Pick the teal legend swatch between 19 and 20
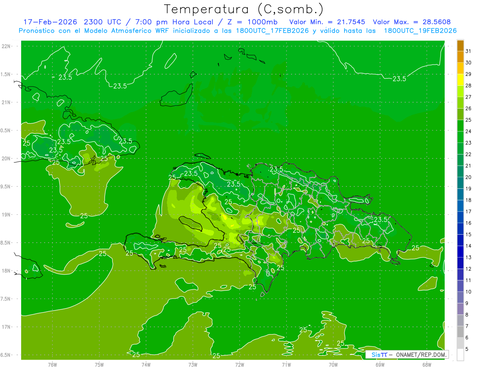 coord(460,183)
